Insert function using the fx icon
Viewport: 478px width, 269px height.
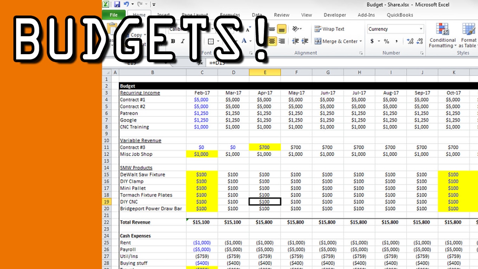(x=200, y=63)
